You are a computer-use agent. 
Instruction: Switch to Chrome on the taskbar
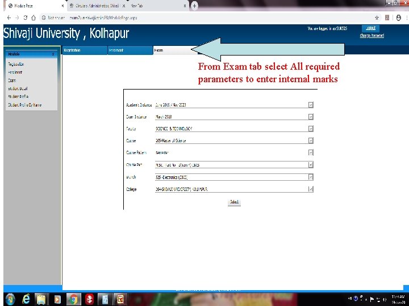point(73,300)
